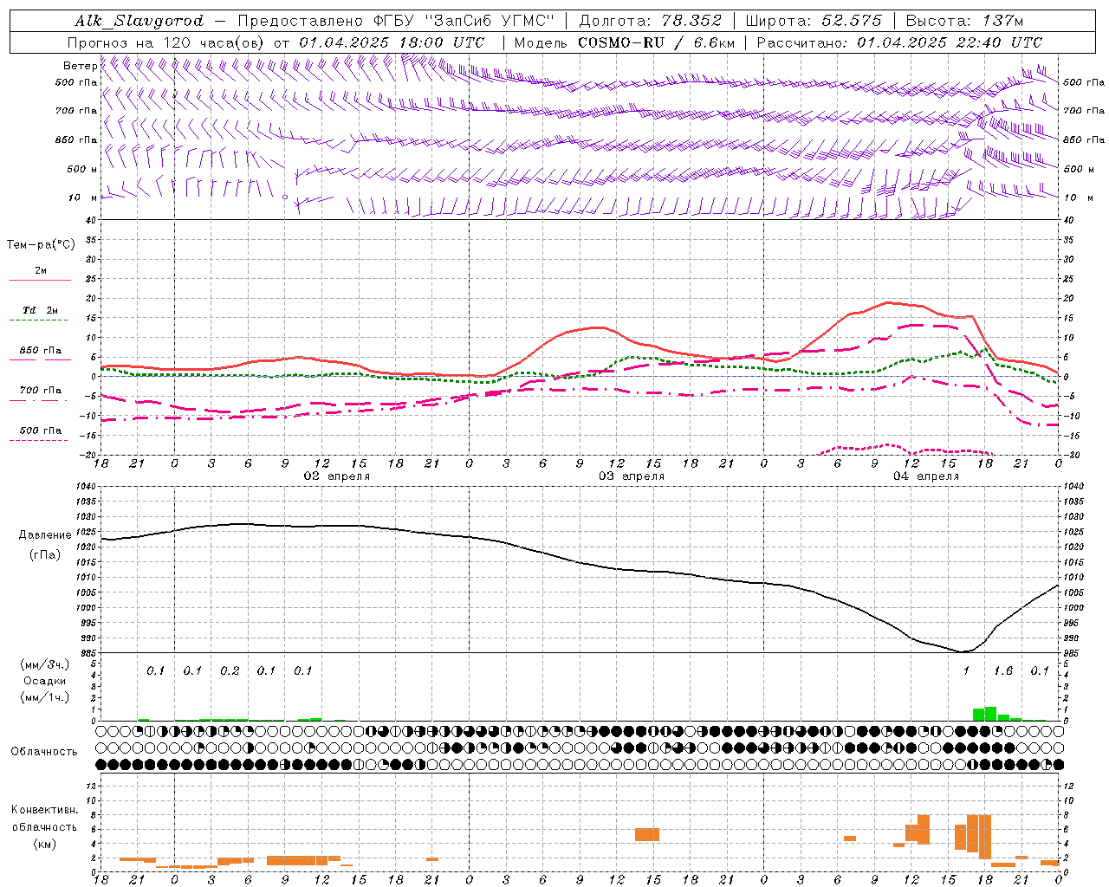Click the Td 2м dew point legend entry
Screen dimensions: 1109x887
pyautogui.click(x=41, y=310)
